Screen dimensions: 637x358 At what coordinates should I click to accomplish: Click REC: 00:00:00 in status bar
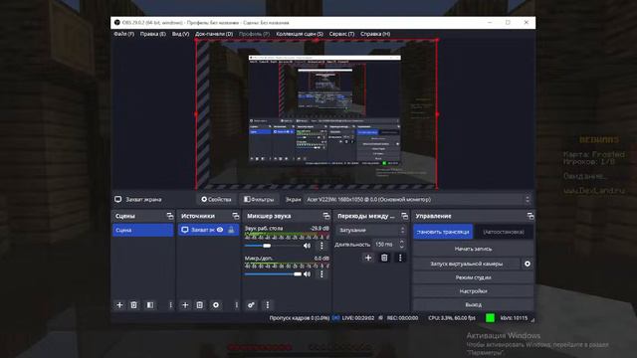(402, 318)
